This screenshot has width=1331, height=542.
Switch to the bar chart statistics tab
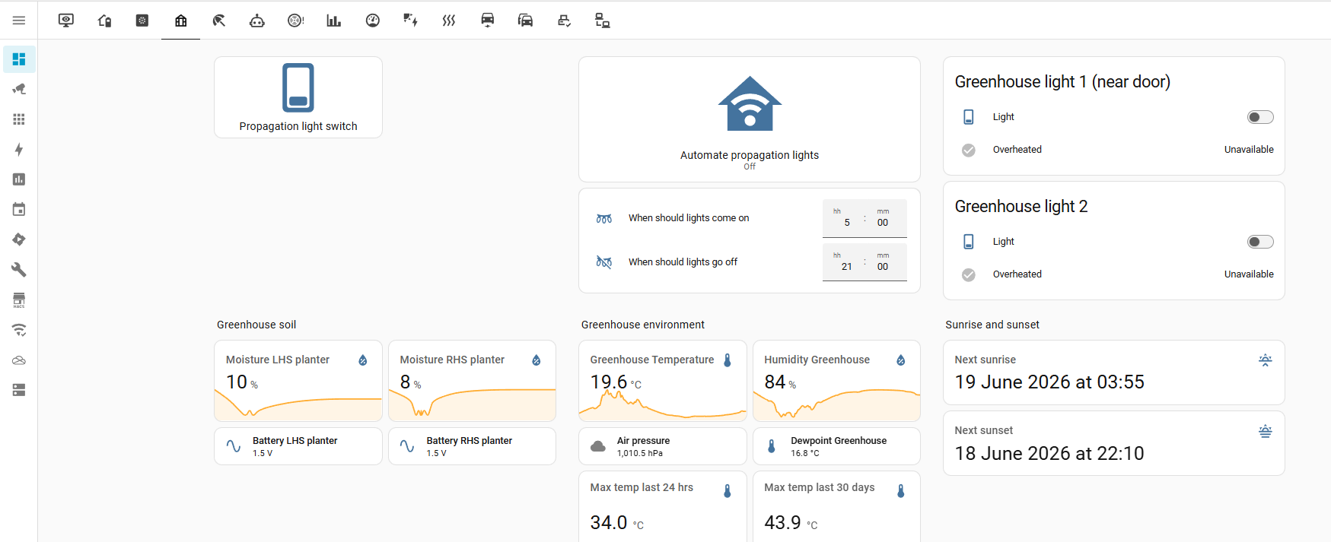334,21
